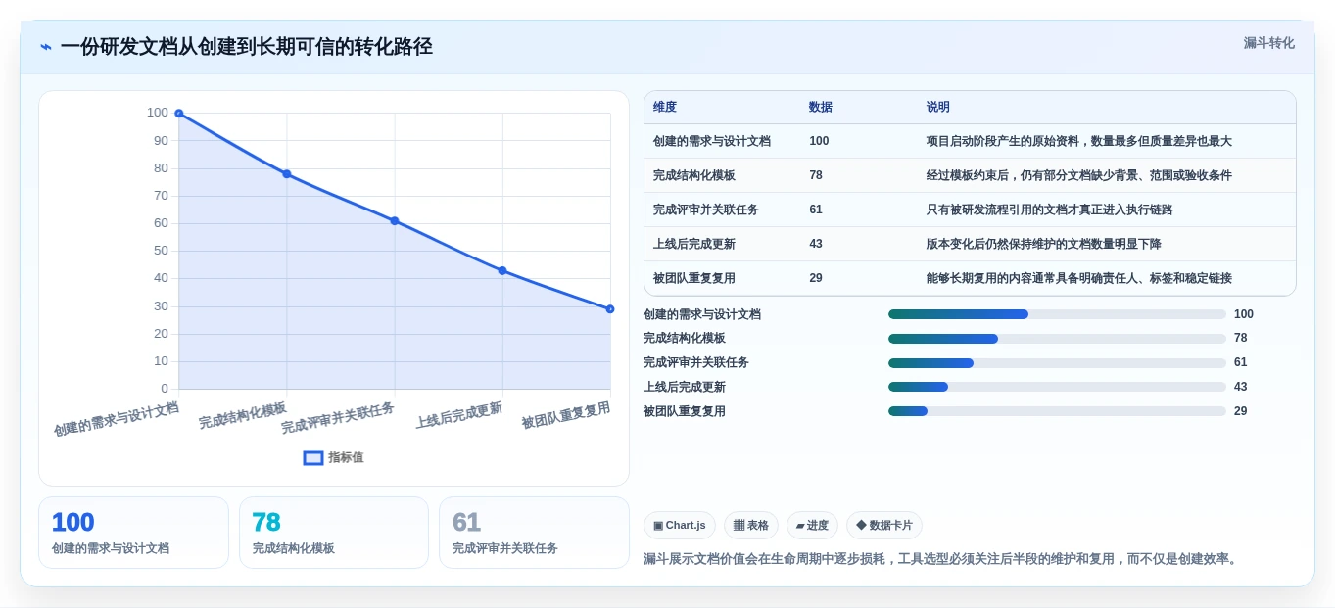Viewport: 1335px width, 608px height.
Task: Click the table data value 43
Action: tap(816, 244)
